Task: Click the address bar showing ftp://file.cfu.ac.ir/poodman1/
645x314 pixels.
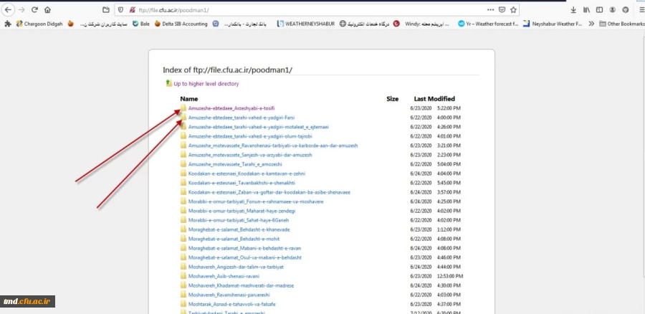Action: click(287, 10)
